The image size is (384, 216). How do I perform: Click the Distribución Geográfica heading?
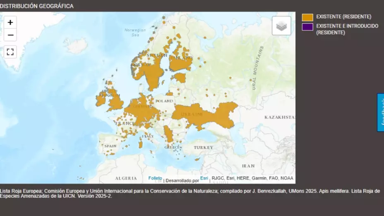[x=37, y=6]
